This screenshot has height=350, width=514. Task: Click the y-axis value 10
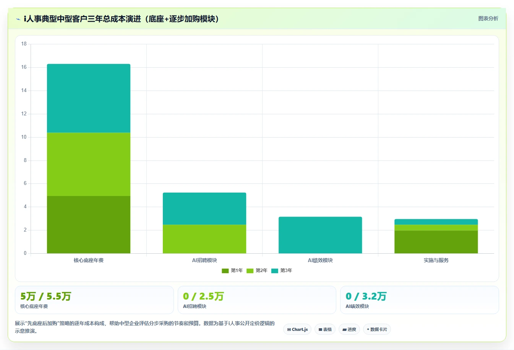coord(24,137)
